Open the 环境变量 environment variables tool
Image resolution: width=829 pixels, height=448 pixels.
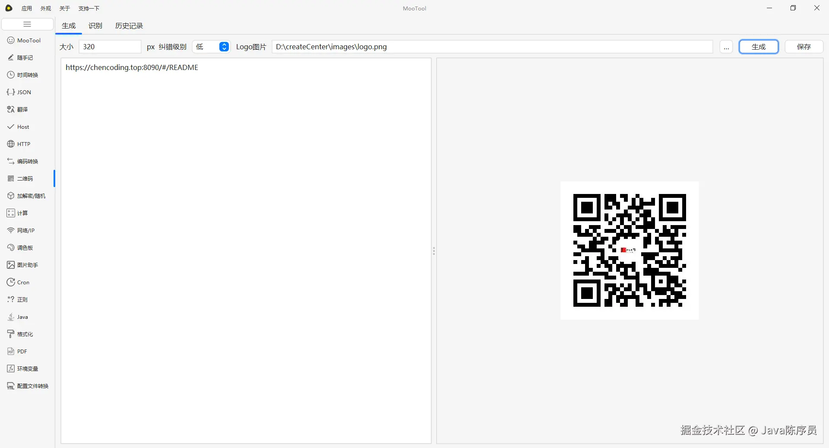click(x=28, y=369)
